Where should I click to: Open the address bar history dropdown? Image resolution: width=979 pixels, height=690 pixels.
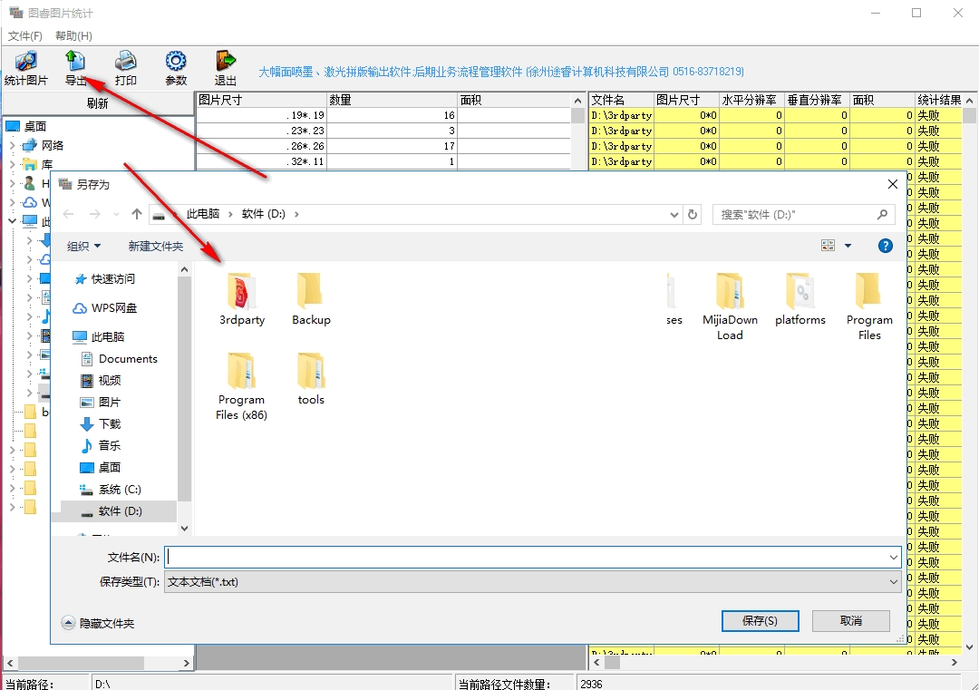point(674,214)
